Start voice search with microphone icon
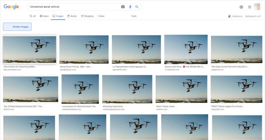Viewport: 265px width, 140px height. click(x=130, y=7)
